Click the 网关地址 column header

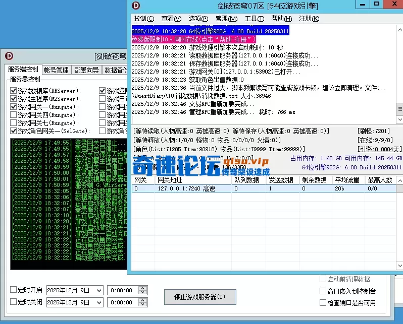point(193,180)
